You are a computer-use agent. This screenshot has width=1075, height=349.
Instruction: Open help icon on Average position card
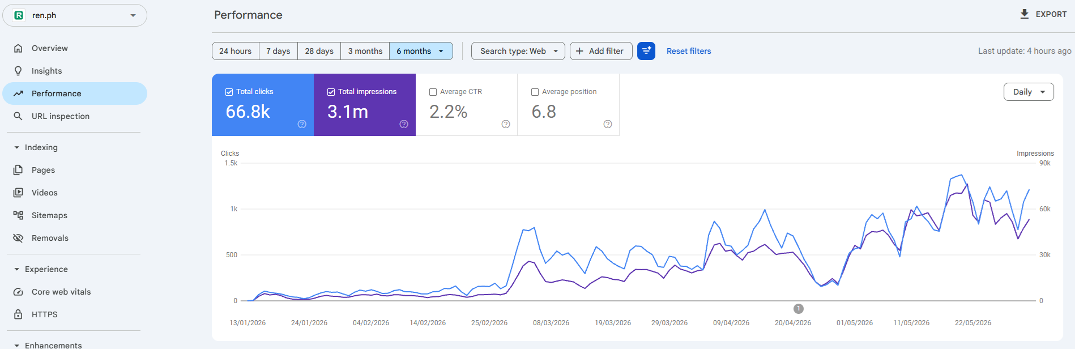coord(608,124)
